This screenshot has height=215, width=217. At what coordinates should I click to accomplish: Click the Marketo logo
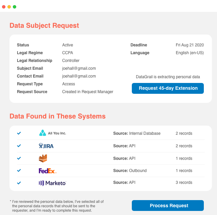click(52, 183)
